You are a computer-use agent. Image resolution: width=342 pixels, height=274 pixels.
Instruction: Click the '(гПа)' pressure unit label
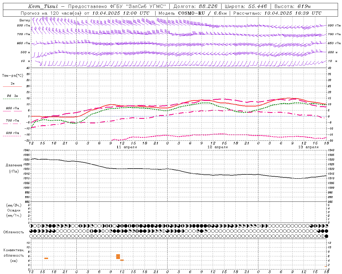tap(14, 172)
